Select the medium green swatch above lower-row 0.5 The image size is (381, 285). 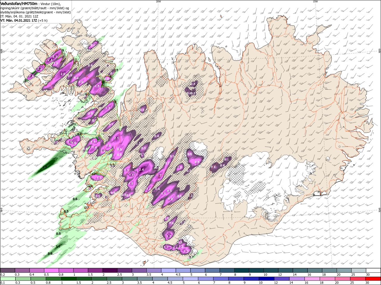click(38, 279)
